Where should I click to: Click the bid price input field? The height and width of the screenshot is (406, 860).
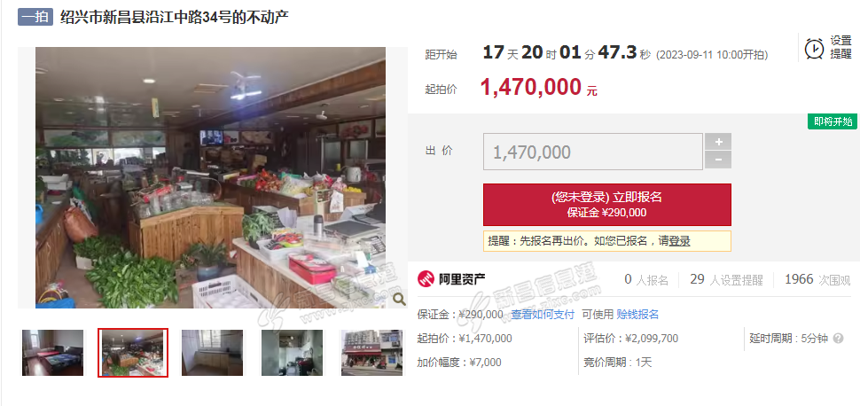point(593,152)
